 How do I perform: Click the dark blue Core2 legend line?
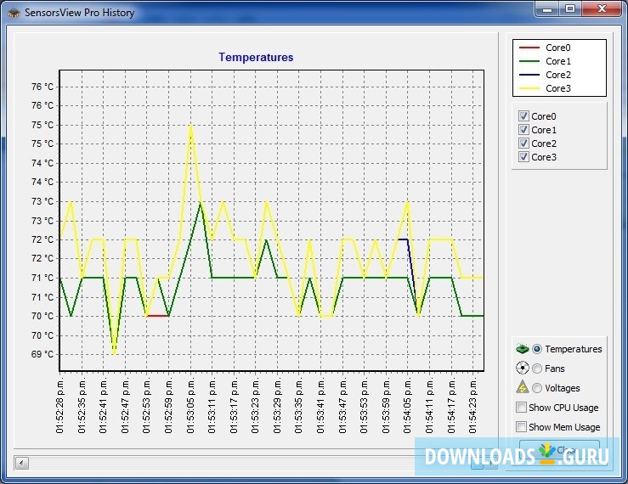[x=529, y=75]
